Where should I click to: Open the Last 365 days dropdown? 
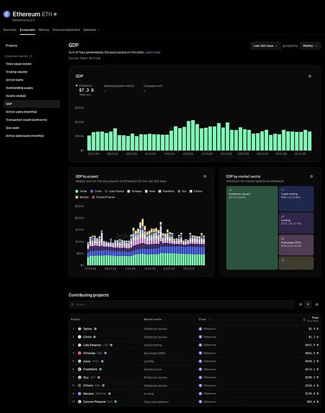click(266, 46)
